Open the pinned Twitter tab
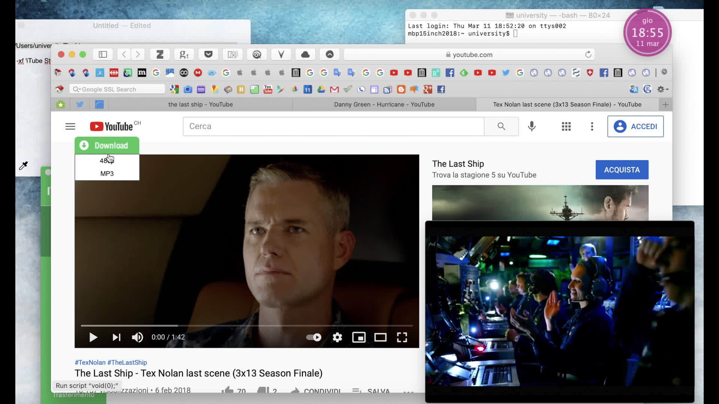Image resolution: width=719 pixels, height=404 pixels. coord(80,104)
